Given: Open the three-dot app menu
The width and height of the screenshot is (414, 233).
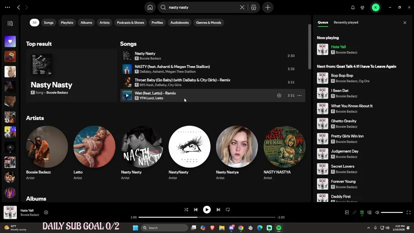Looking at the screenshot, I should (x=7, y=7).
